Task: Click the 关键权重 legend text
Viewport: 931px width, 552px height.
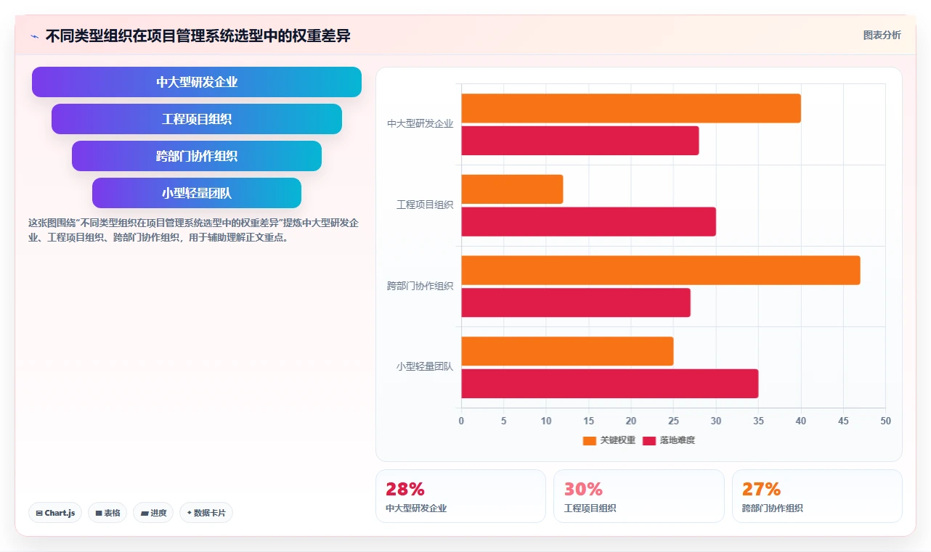Action: (x=618, y=440)
